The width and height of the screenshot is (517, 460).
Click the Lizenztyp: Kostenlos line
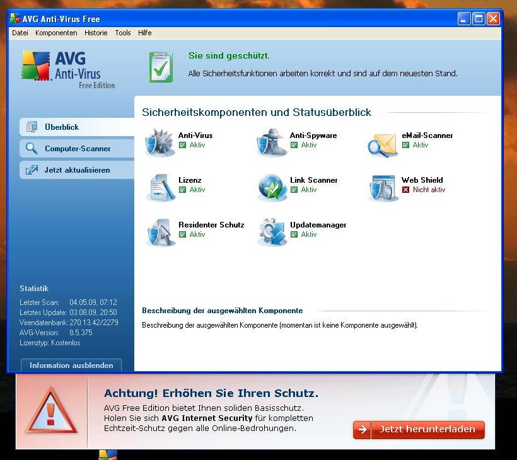[x=50, y=343]
